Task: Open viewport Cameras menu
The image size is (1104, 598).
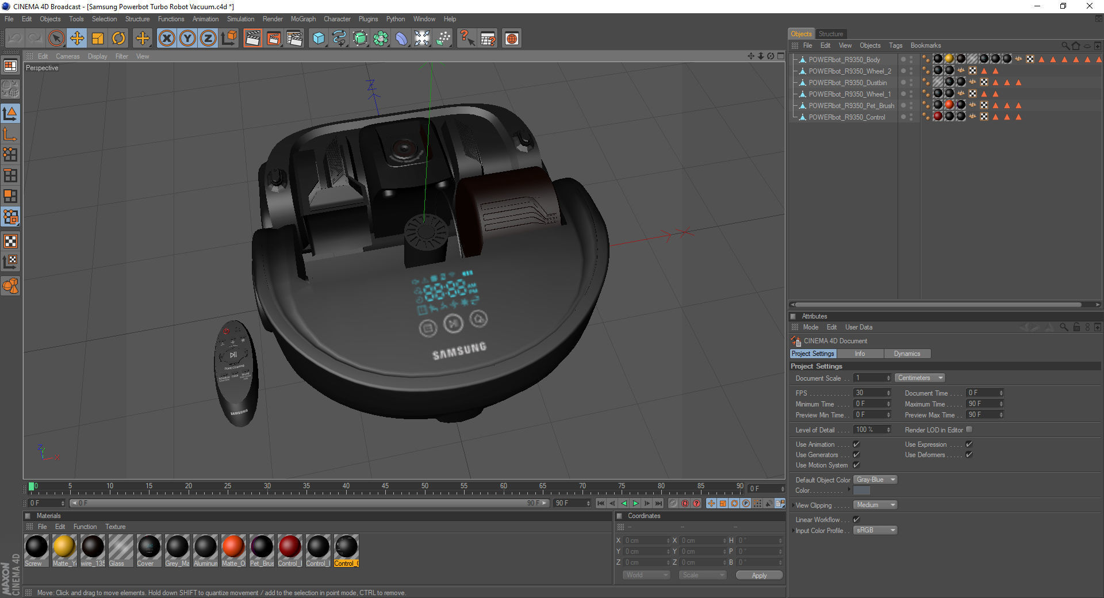Action: coord(68,56)
